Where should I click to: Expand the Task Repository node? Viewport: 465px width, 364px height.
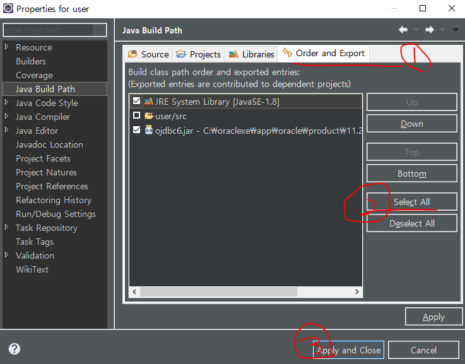tap(7, 227)
